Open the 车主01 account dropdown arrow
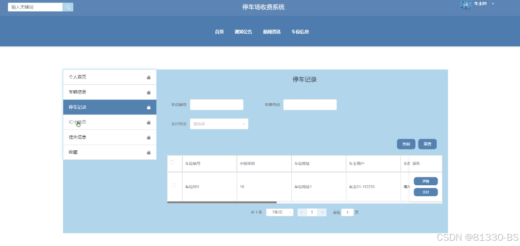The width and height of the screenshot is (520, 246). tap(493, 3)
